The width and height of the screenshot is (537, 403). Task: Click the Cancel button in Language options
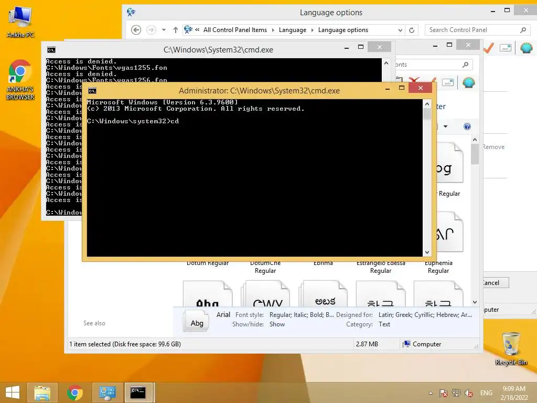coord(496,283)
